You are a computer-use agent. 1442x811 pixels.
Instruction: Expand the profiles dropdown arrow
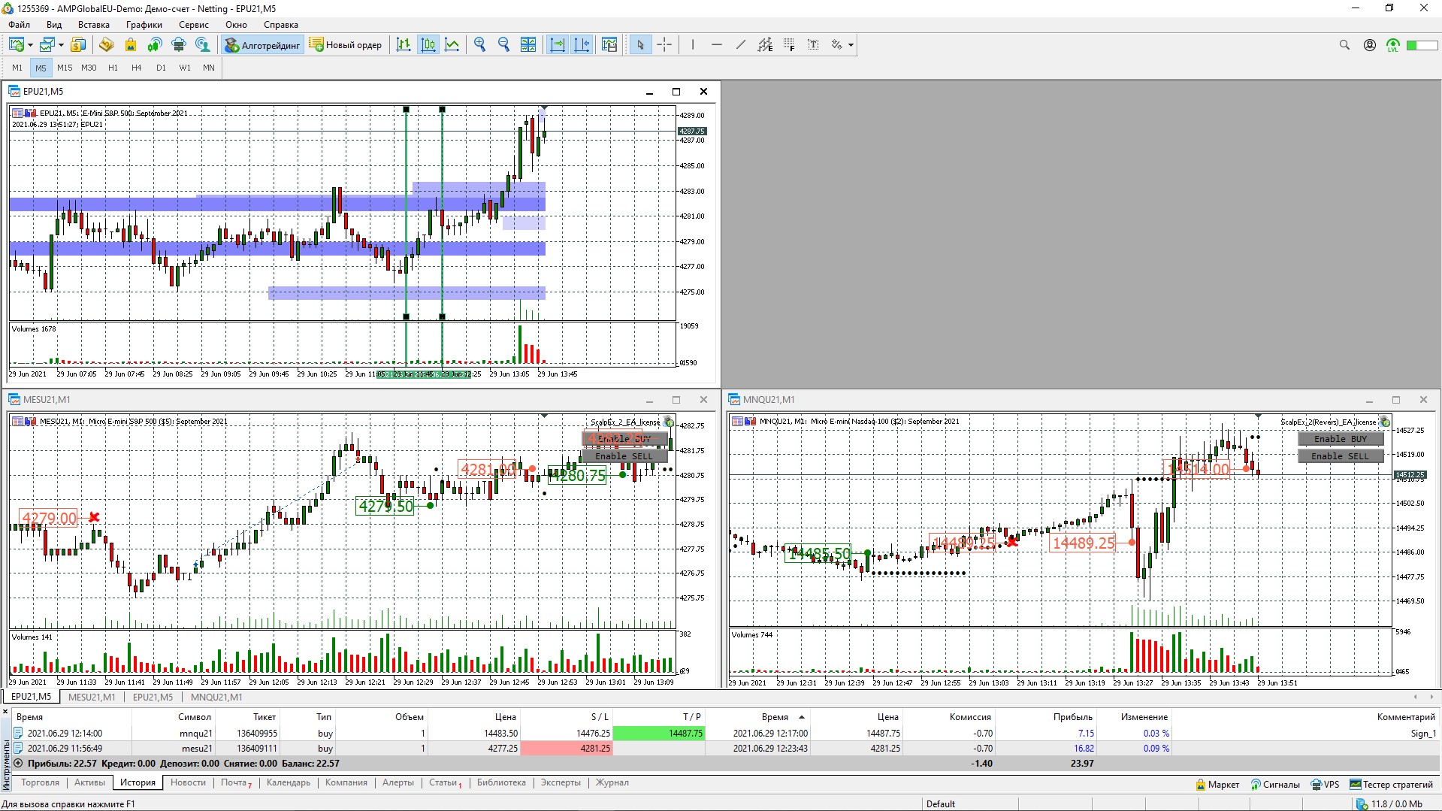coord(61,45)
